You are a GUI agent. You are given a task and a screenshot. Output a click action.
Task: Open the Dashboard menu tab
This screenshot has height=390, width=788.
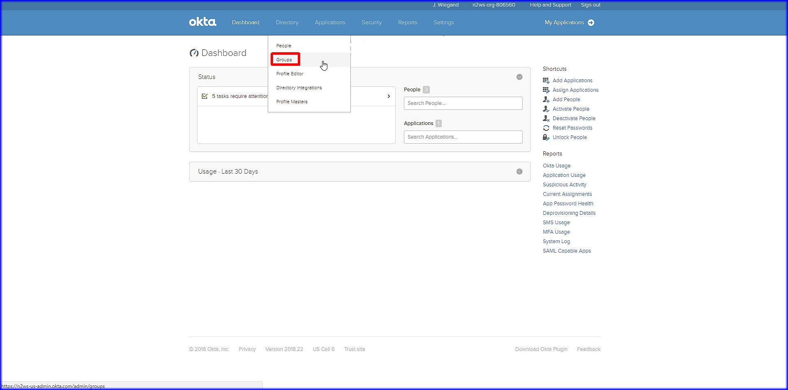click(246, 23)
